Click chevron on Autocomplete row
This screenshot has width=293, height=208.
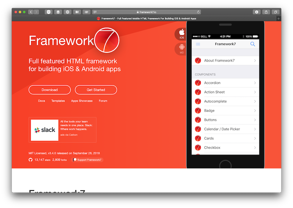click(x=255, y=101)
